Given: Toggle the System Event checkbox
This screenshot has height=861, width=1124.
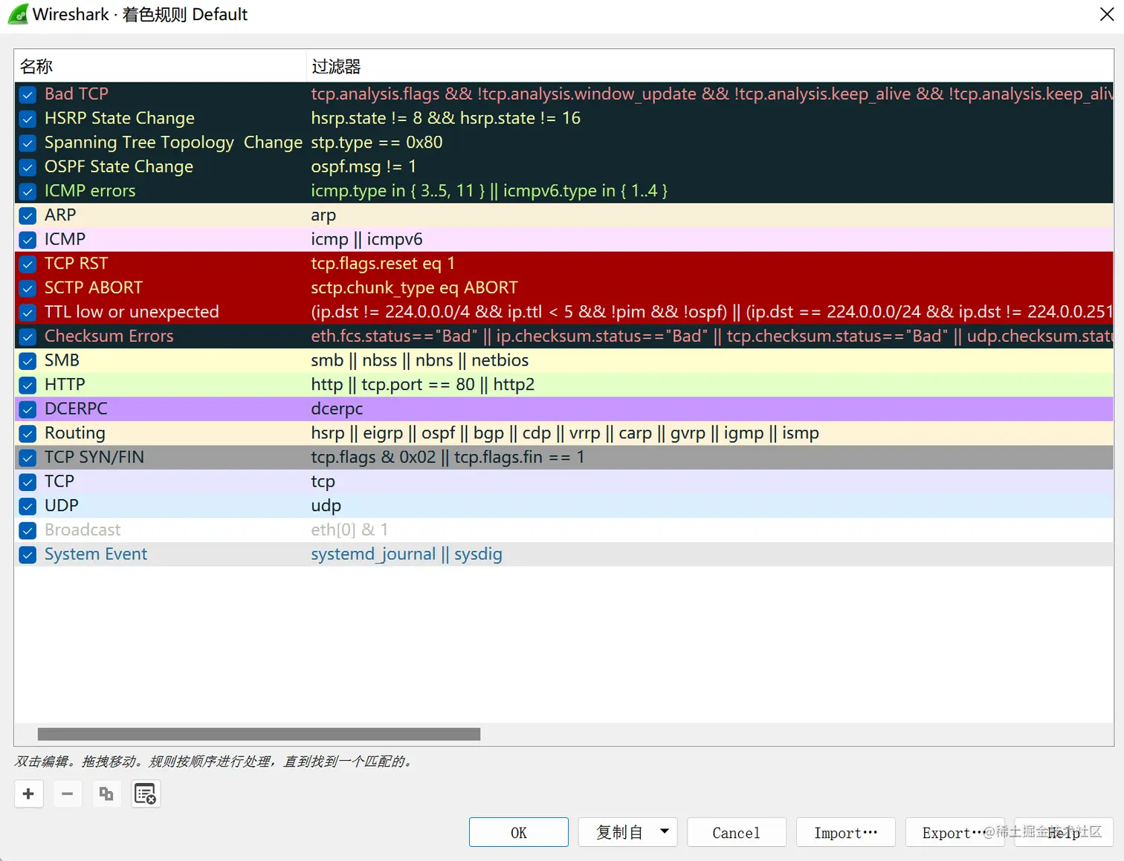Looking at the screenshot, I should coord(28,555).
